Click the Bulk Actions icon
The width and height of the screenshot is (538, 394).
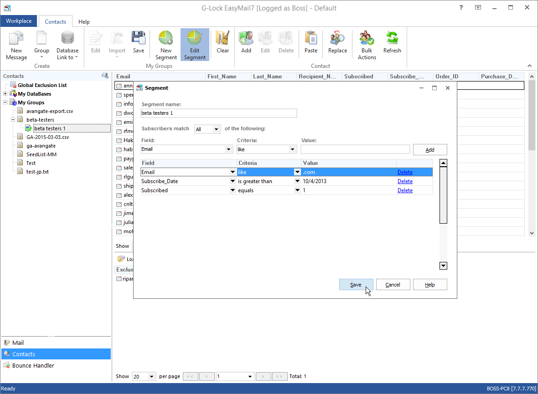367,44
